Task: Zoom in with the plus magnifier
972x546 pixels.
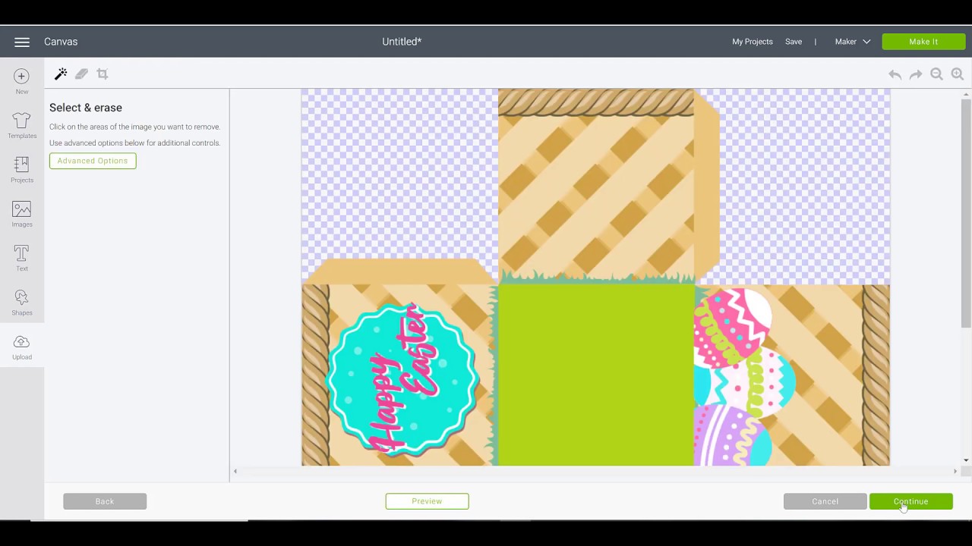Action: (958, 74)
